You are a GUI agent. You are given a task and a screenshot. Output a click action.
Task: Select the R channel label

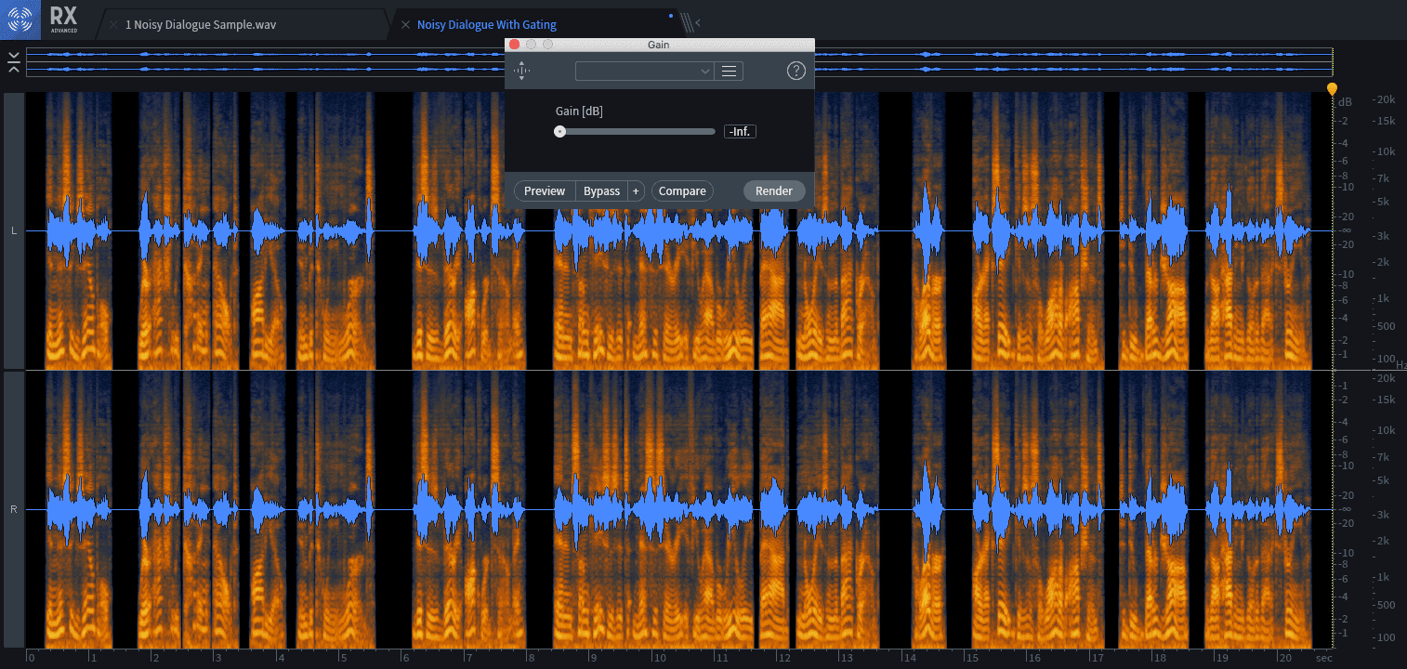pos(14,509)
